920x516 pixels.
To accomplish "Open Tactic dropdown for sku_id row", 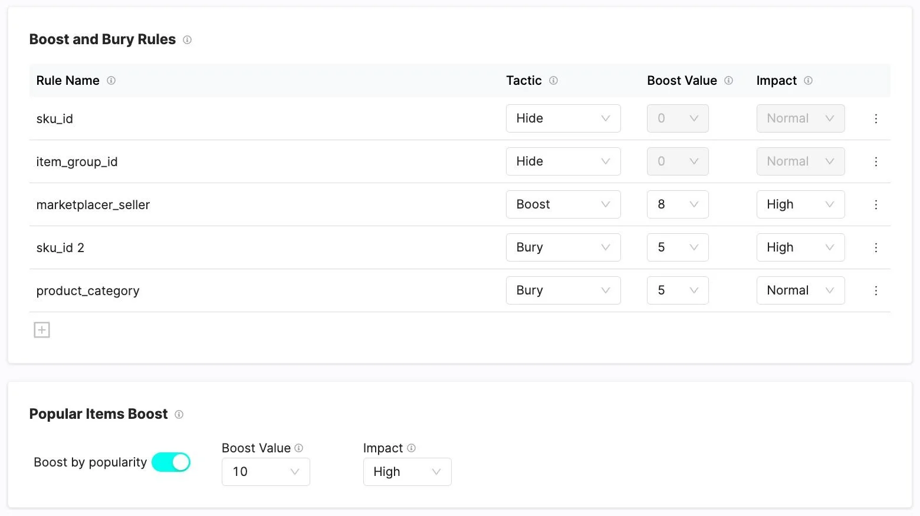I will point(563,118).
